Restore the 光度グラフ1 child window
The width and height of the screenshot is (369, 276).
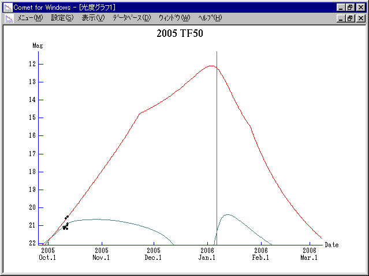pyautogui.click(x=350, y=18)
